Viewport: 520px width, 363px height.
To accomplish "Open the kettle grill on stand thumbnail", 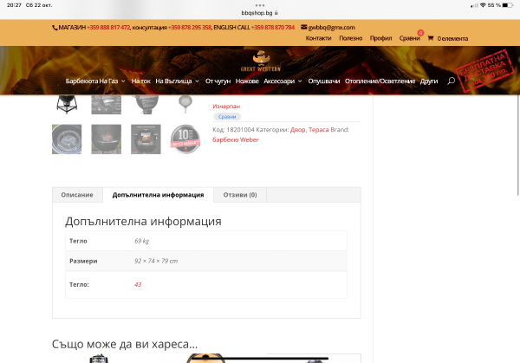I will [67, 105].
